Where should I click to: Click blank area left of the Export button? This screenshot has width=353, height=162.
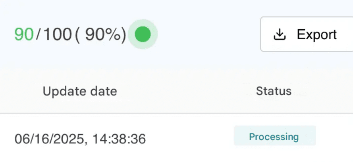click(209, 34)
